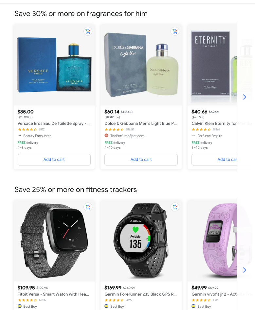The width and height of the screenshot is (255, 310).
Task: Open Garmin Forerunner watch image
Action: click(x=141, y=241)
